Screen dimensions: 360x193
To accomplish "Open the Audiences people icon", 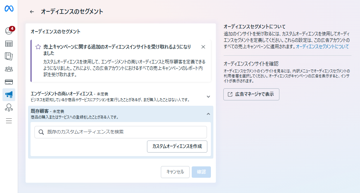I will tap(9, 69).
